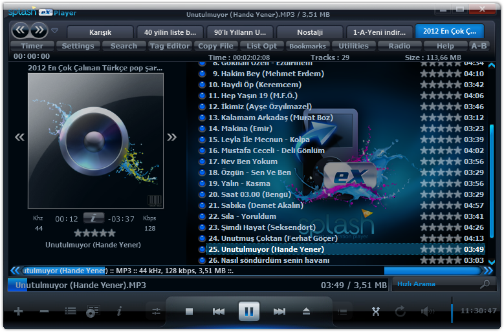The width and height of the screenshot is (504, 332).
Task: Open the Utilities menu
Action: tap(353, 46)
